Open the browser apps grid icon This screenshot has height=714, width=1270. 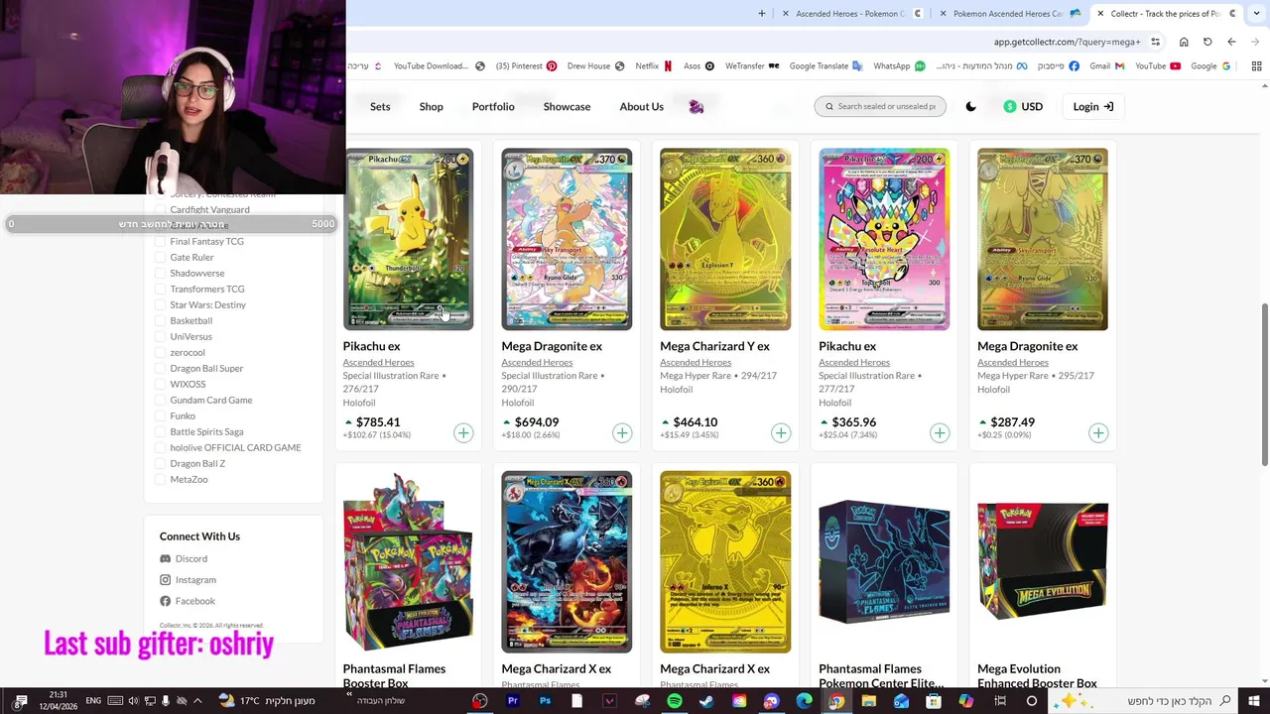coord(1256,66)
